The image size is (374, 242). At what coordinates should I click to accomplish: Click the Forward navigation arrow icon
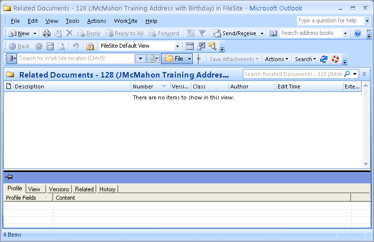tap(39, 46)
